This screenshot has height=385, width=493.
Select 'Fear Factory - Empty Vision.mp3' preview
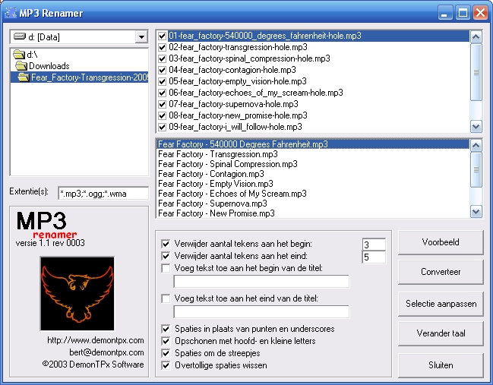coord(313,184)
